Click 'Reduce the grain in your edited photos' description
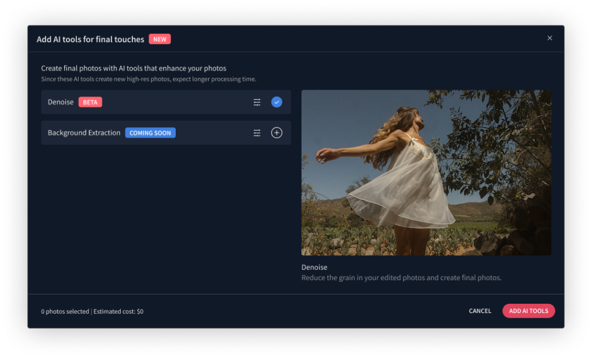592x358 pixels. [401, 278]
